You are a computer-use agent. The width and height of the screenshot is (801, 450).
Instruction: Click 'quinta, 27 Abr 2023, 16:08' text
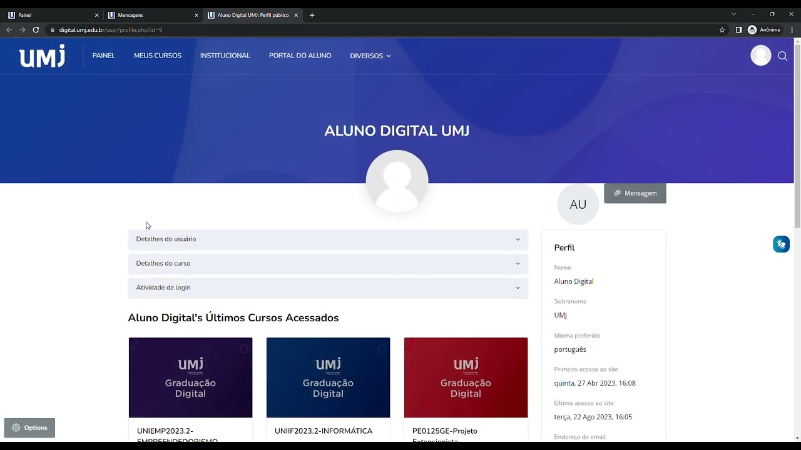[x=594, y=383]
